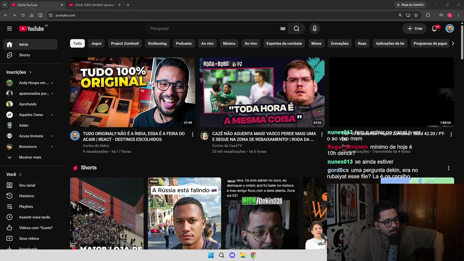Click the Criar button

pyautogui.click(x=415, y=29)
